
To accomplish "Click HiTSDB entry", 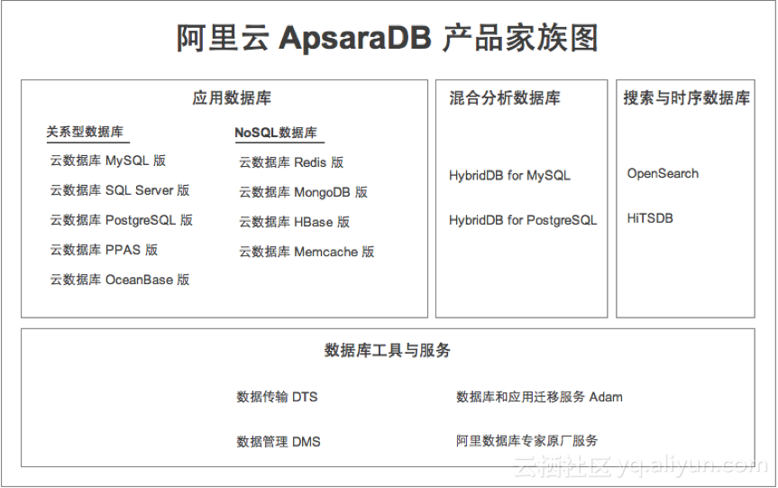I will [x=650, y=218].
